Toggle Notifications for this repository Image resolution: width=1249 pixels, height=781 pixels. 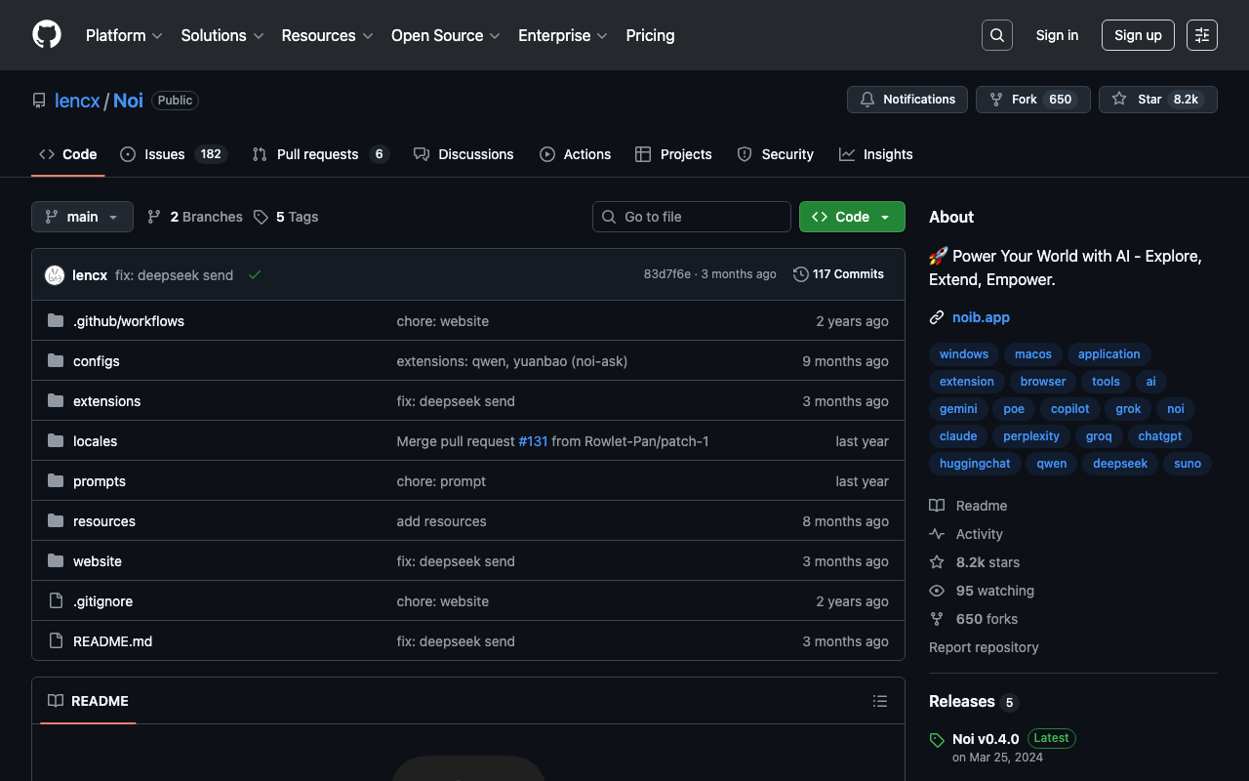point(907,100)
